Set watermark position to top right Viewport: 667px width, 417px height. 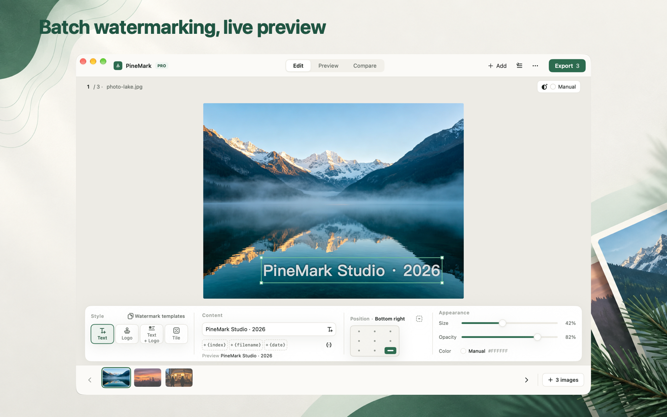pos(390,331)
